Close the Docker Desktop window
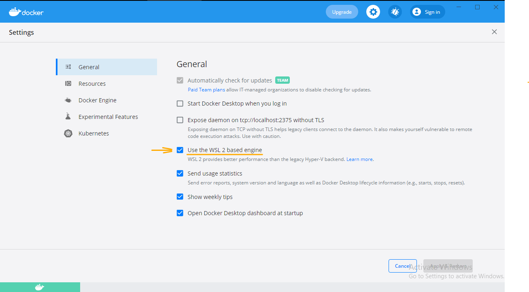529x292 pixels. pyautogui.click(x=496, y=7)
